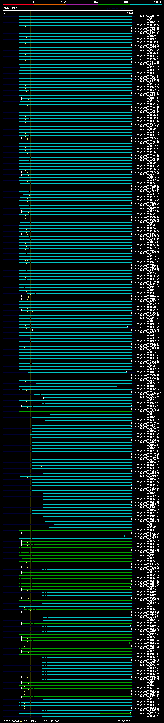Select hit label UniRef100_B8XLF1

(x=147, y=383)
